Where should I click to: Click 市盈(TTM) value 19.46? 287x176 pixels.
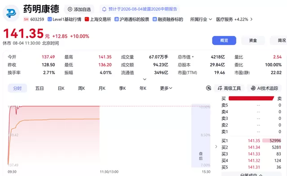tap(219, 73)
